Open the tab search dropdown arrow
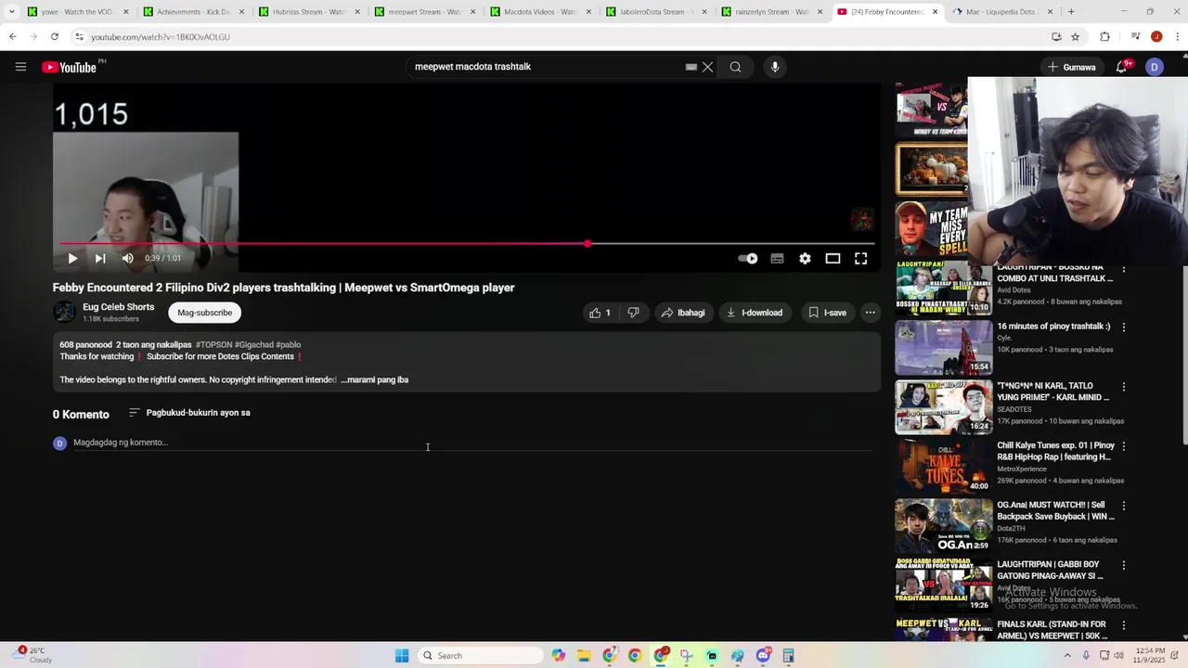The image size is (1188, 668). click(x=11, y=12)
